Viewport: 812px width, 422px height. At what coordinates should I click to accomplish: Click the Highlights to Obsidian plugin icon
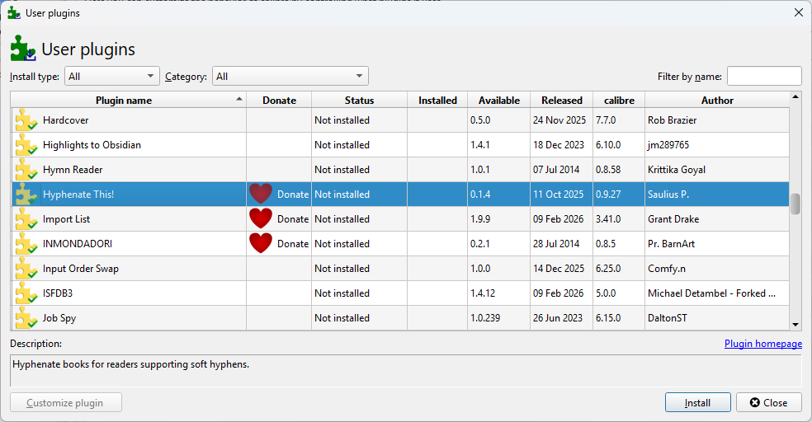(x=26, y=145)
